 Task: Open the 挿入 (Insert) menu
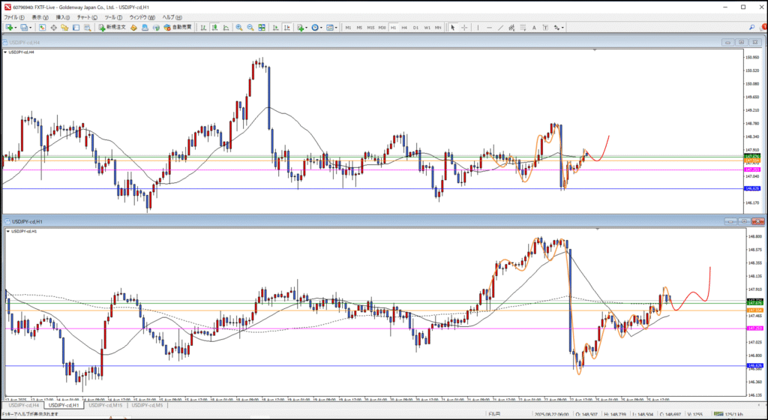coord(62,17)
